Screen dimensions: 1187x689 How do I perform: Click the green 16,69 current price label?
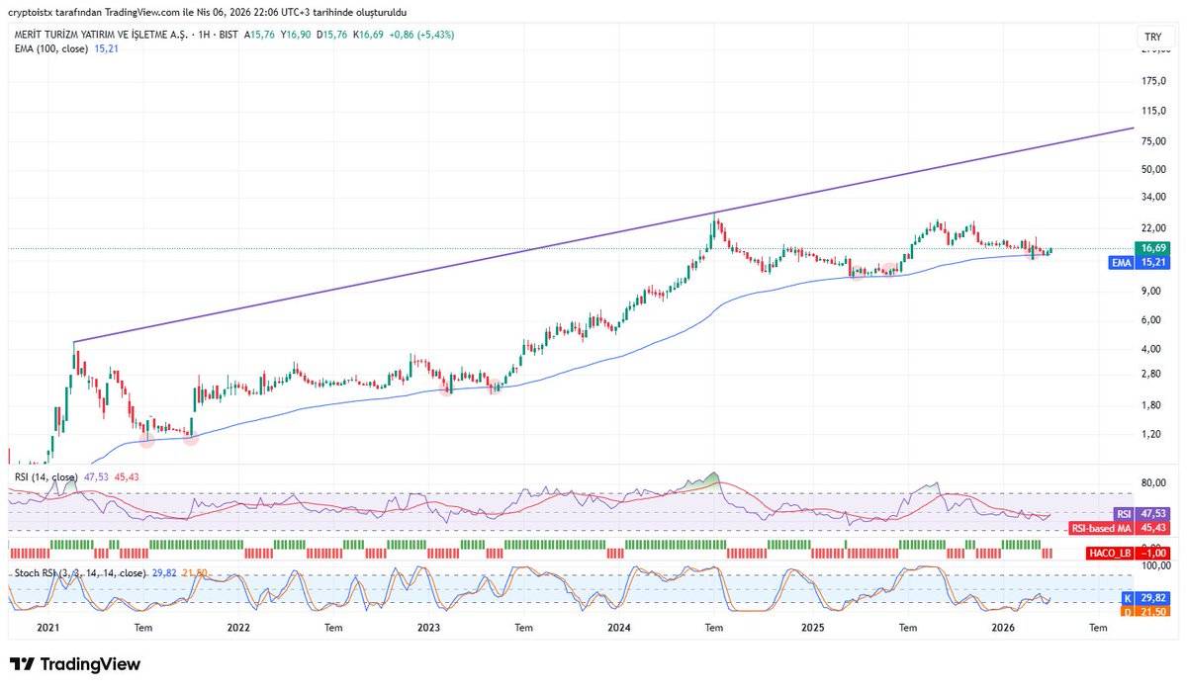(1152, 249)
